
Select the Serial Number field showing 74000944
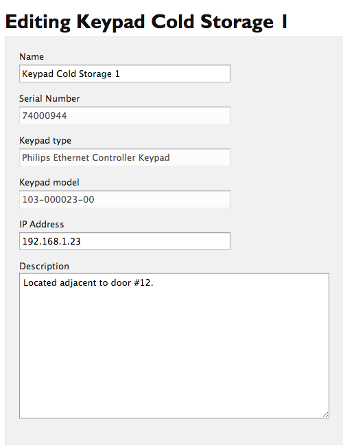click(125, 115)
